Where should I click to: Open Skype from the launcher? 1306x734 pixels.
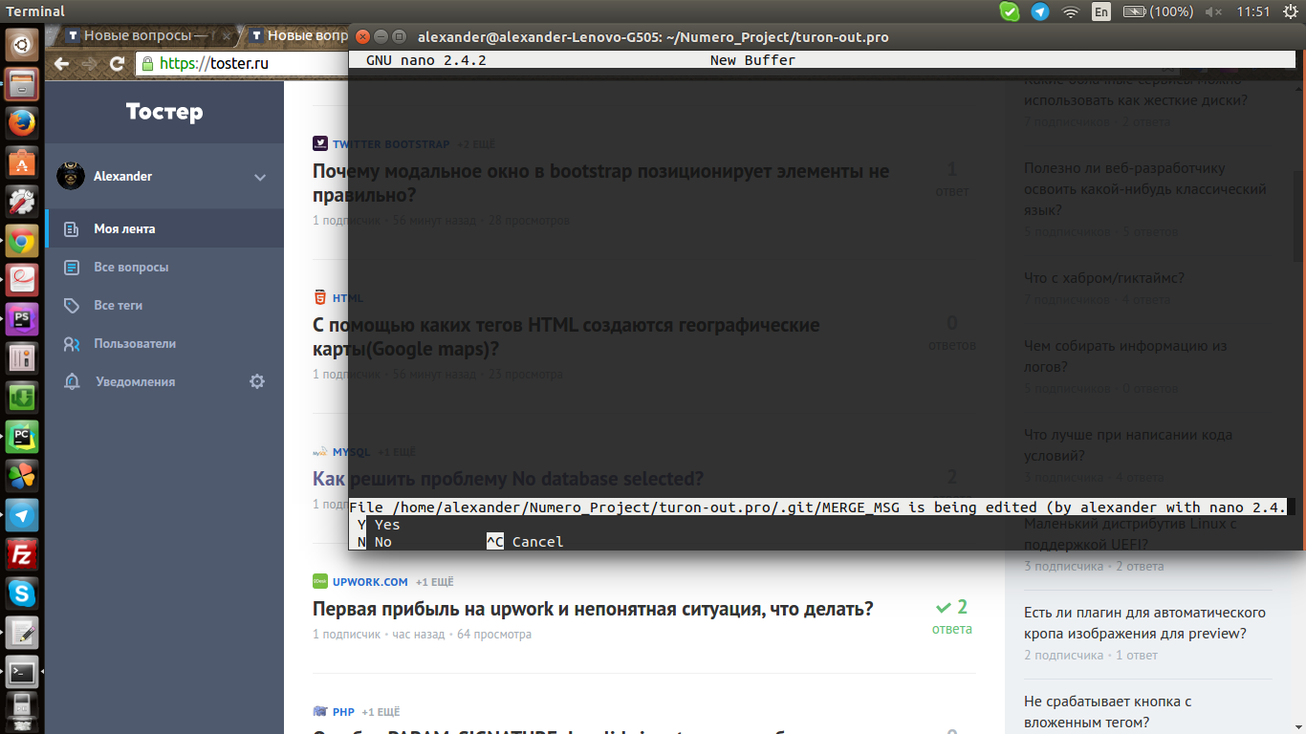[x=22, y=594]
